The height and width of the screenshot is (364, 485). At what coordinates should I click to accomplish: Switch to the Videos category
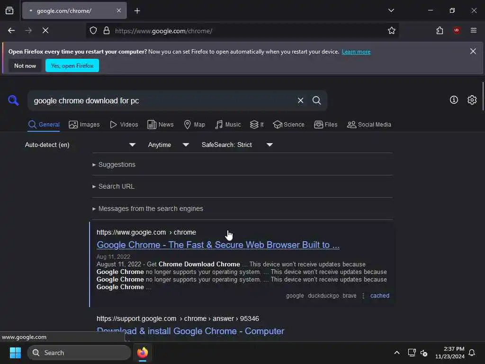click(x=124, y=125)
